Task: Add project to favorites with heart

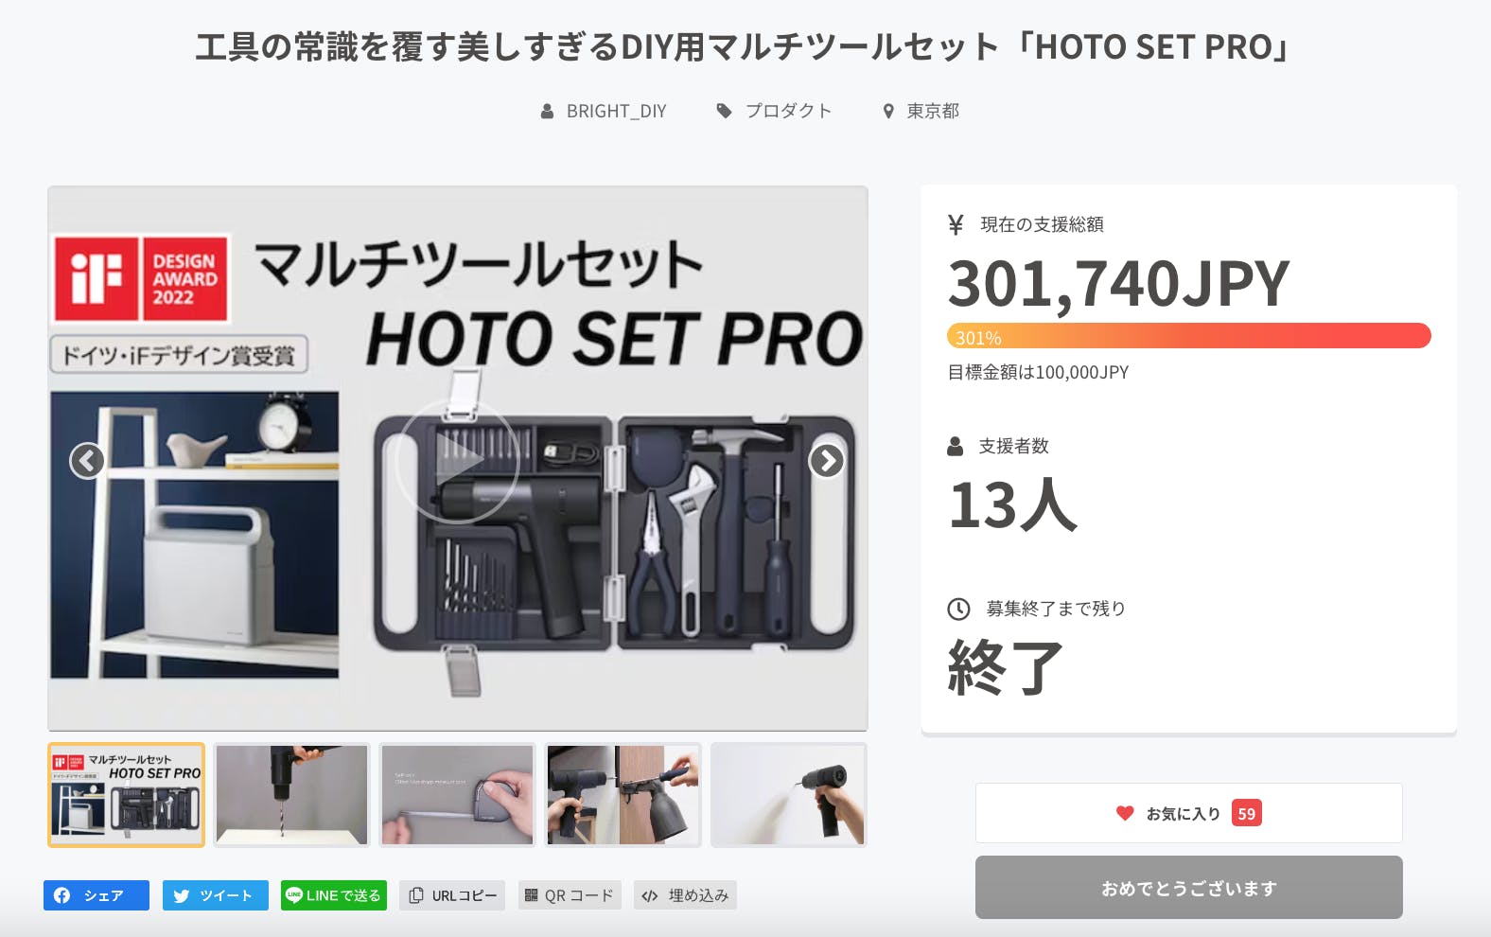Action: point(1189,813)
